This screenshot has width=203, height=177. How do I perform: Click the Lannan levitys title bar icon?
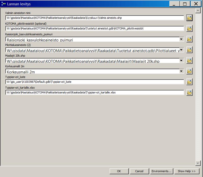tap(3, 4)
